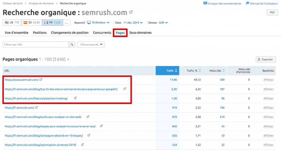Open external icon next to https://fr.semrush.com/
Viewport: 281px width, 150px height.
pyautogui.click(x=36, y=107)
